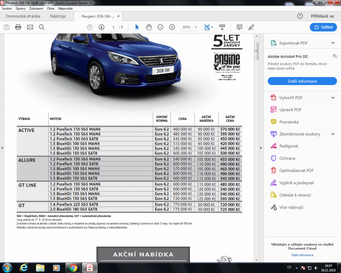Click the document vertical scrollbar thumb
Screen dimensions: 341x273
pyautogui.click(x=256, y=51)
